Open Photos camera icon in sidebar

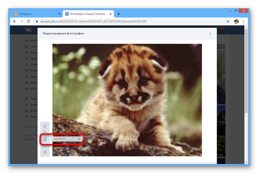click(26, 70)
